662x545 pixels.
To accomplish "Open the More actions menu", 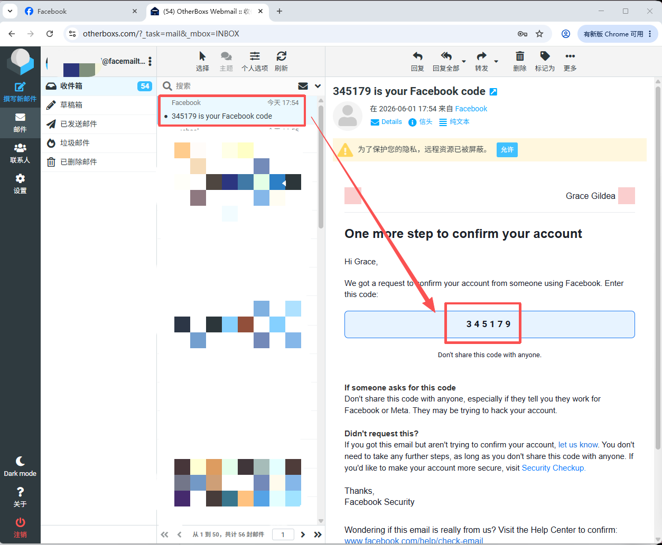I will pos(570,61).
